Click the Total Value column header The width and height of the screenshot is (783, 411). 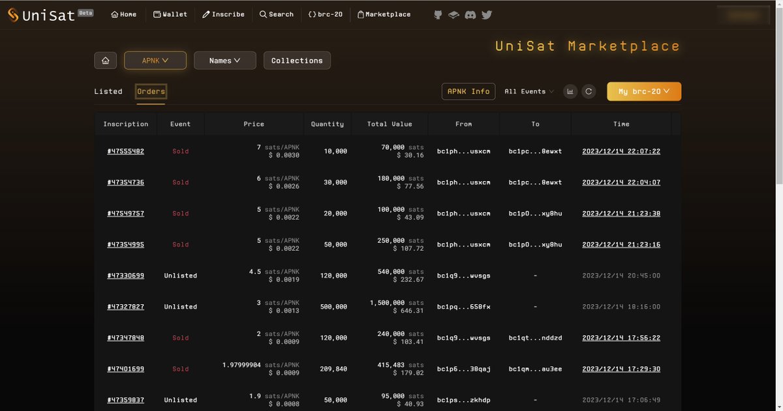click(390, 124)
